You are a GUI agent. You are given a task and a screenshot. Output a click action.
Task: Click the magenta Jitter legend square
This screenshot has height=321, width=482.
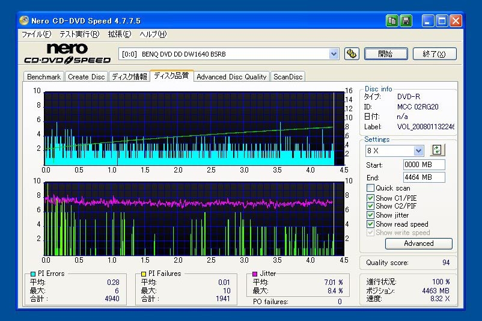tap(255, 274)
